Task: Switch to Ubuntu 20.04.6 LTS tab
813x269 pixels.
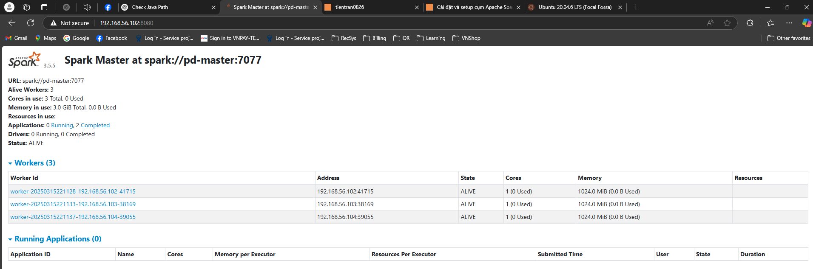Action: tap(574, 7)
